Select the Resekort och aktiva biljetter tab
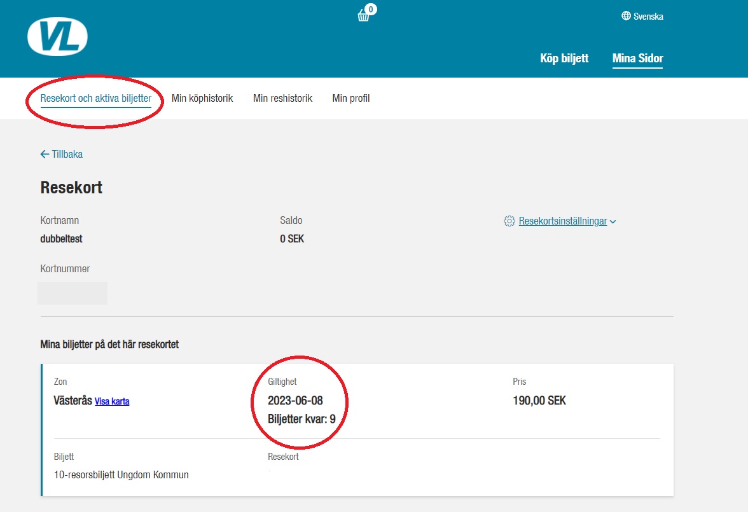 pyautogui.click(x=95, y=99)
